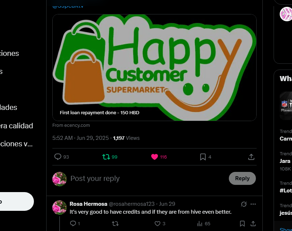Open the 1,197 Views analytics

tap(126, 138)
